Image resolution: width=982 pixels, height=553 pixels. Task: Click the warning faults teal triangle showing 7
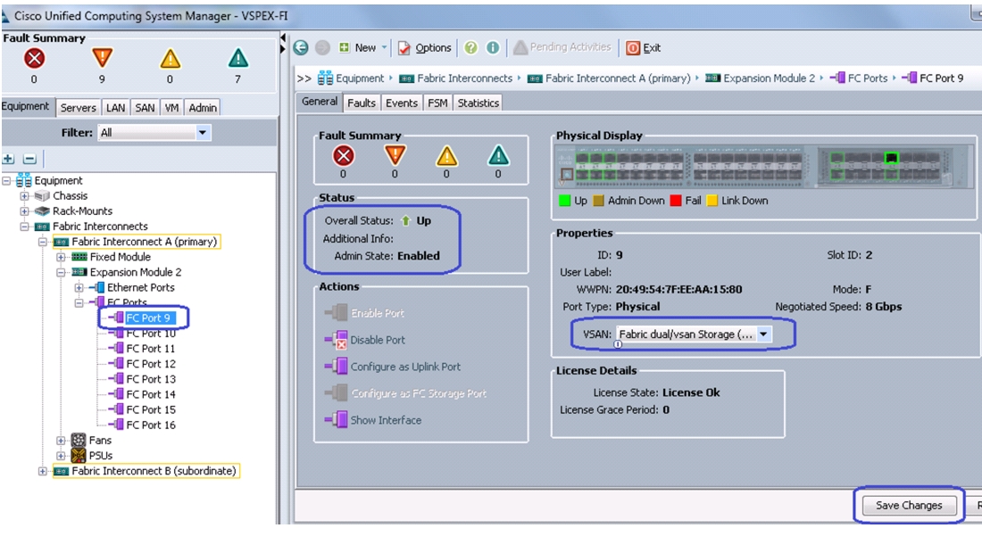238,58
